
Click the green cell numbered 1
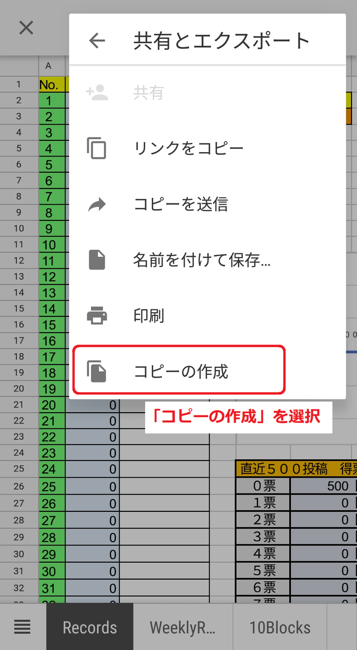point(52,100)
